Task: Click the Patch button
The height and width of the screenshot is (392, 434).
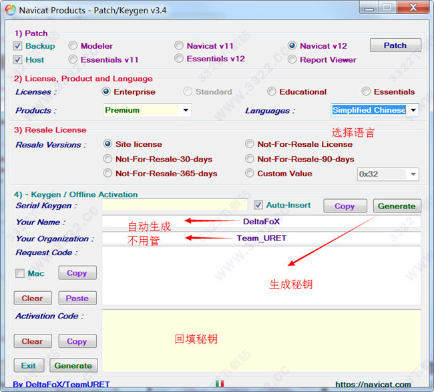Action: [395, 45]
